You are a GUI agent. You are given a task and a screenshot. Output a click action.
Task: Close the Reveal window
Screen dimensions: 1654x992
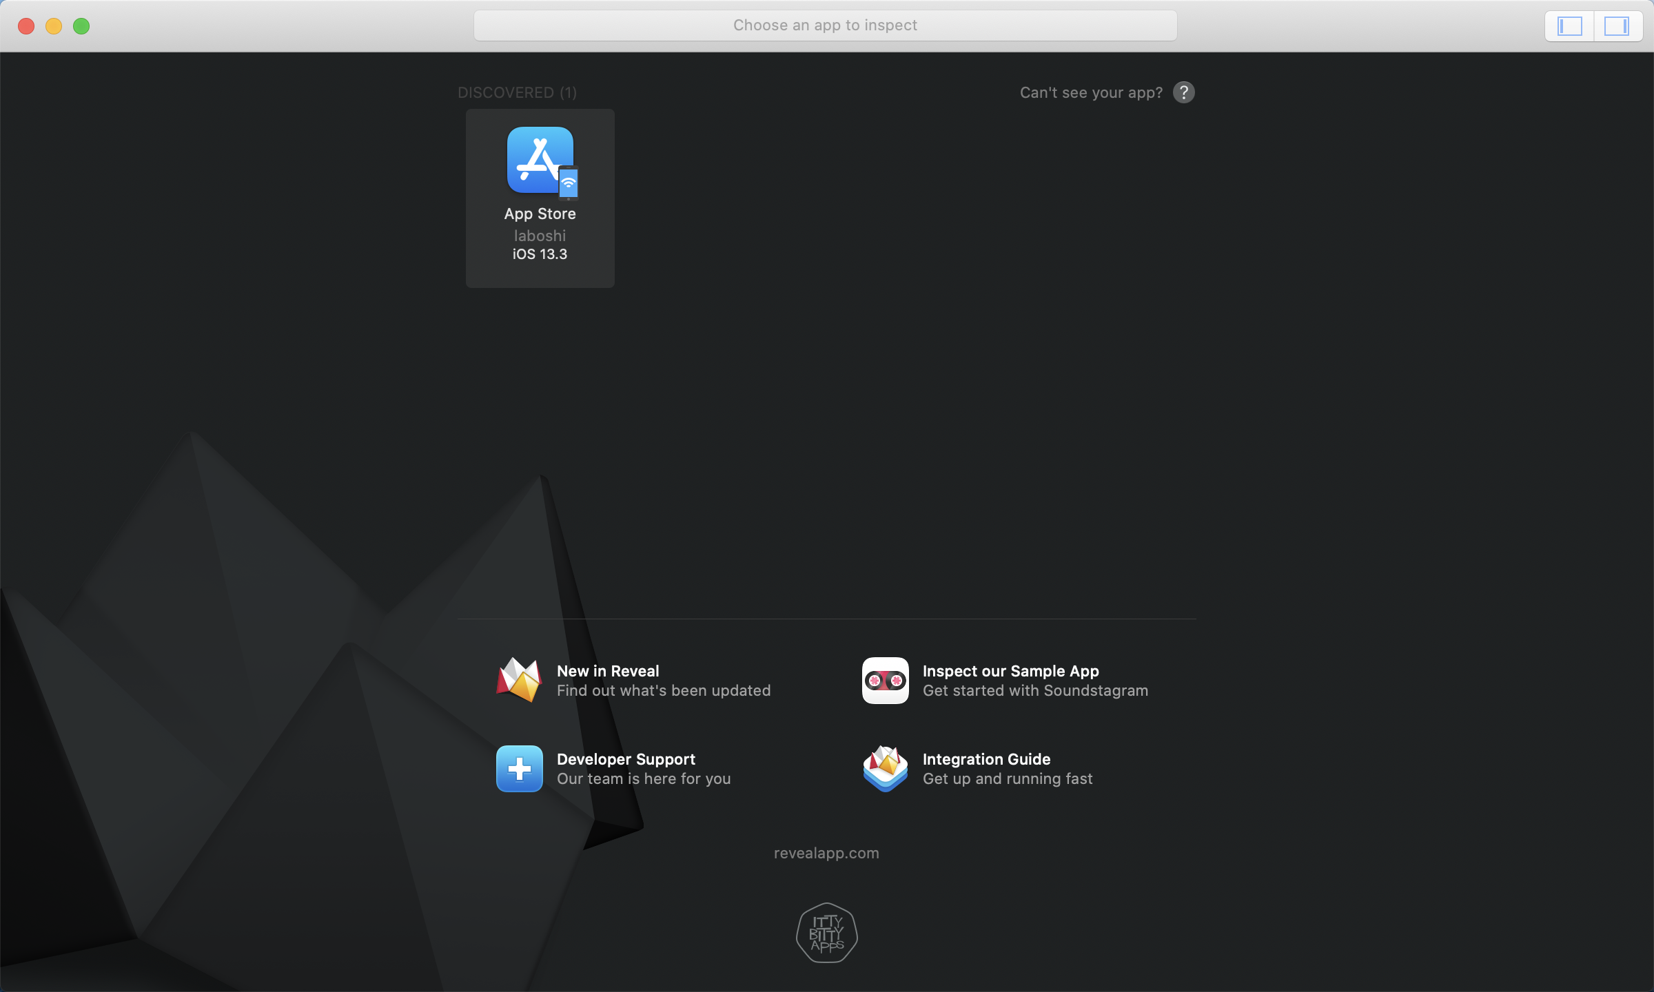(26, 26)
